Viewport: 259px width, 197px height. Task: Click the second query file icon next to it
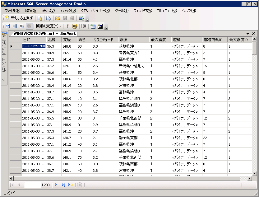(49, 18)
